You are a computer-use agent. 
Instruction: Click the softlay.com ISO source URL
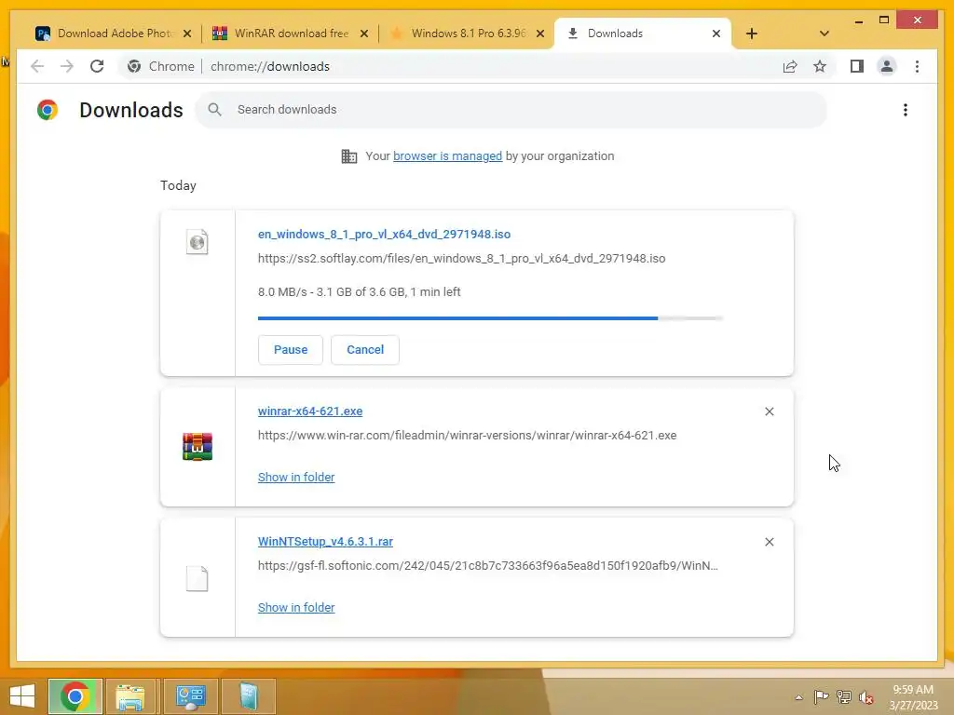[x=461, y=259]
